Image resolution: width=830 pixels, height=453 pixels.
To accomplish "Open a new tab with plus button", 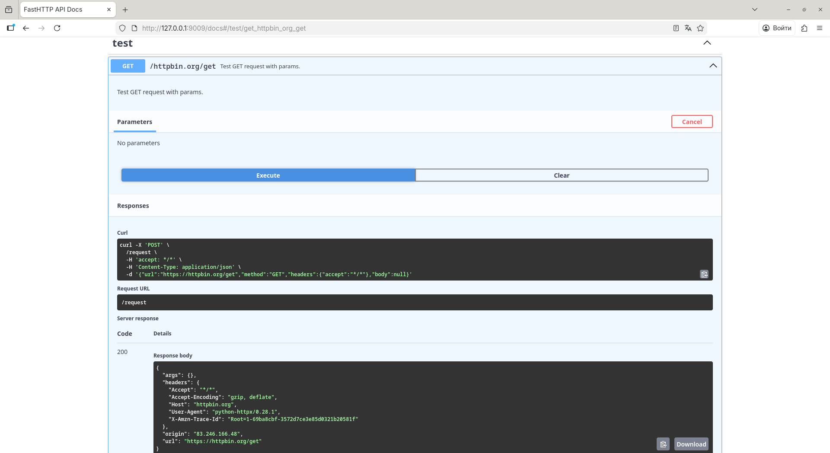I will 125,10.
